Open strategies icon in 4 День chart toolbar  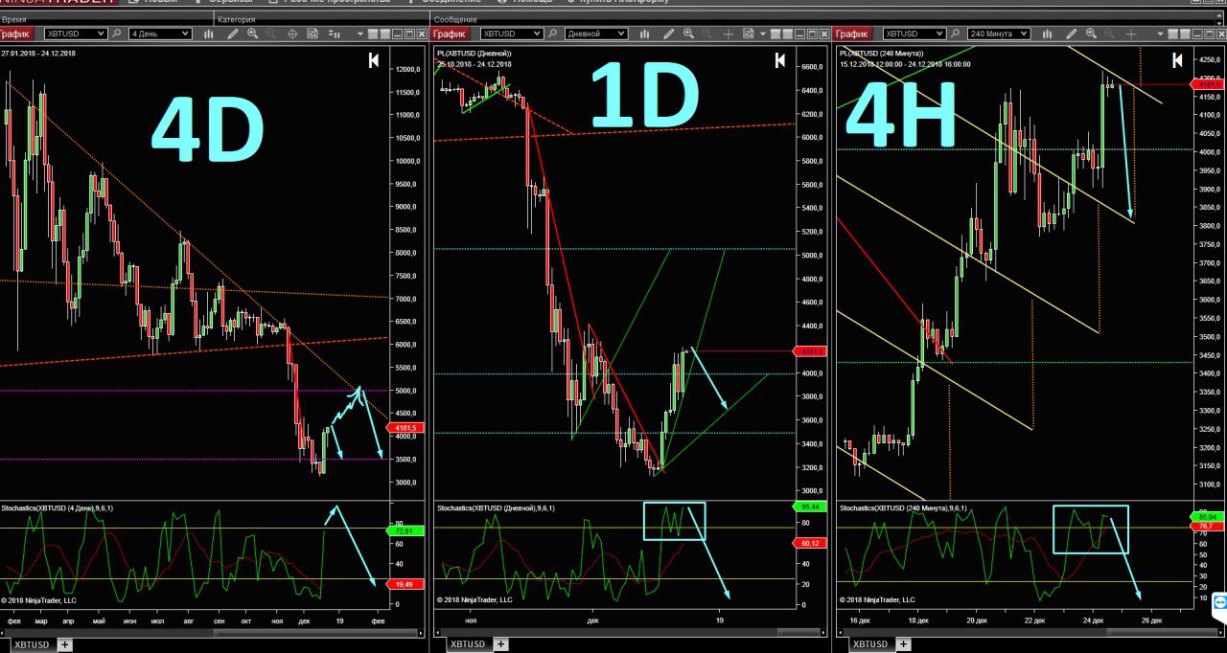[x=335, y=34]
